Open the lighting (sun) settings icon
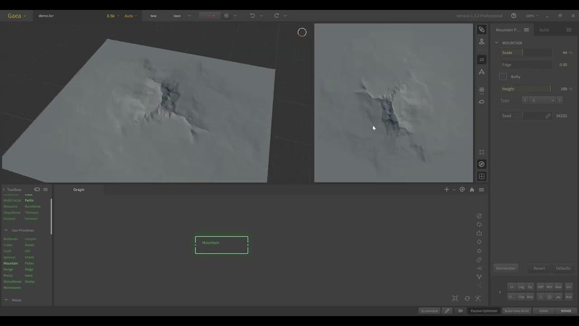579x326 pixels. tap(482, 90)
